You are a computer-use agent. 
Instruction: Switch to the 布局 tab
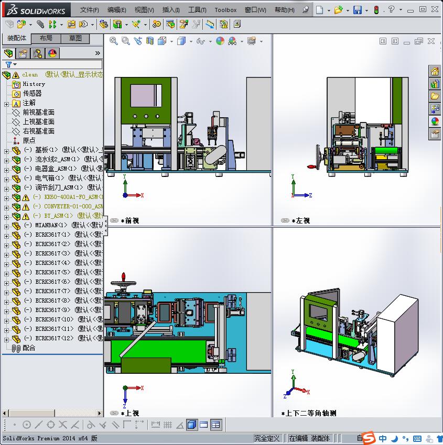pyautogui.click(x=46, y=38)
